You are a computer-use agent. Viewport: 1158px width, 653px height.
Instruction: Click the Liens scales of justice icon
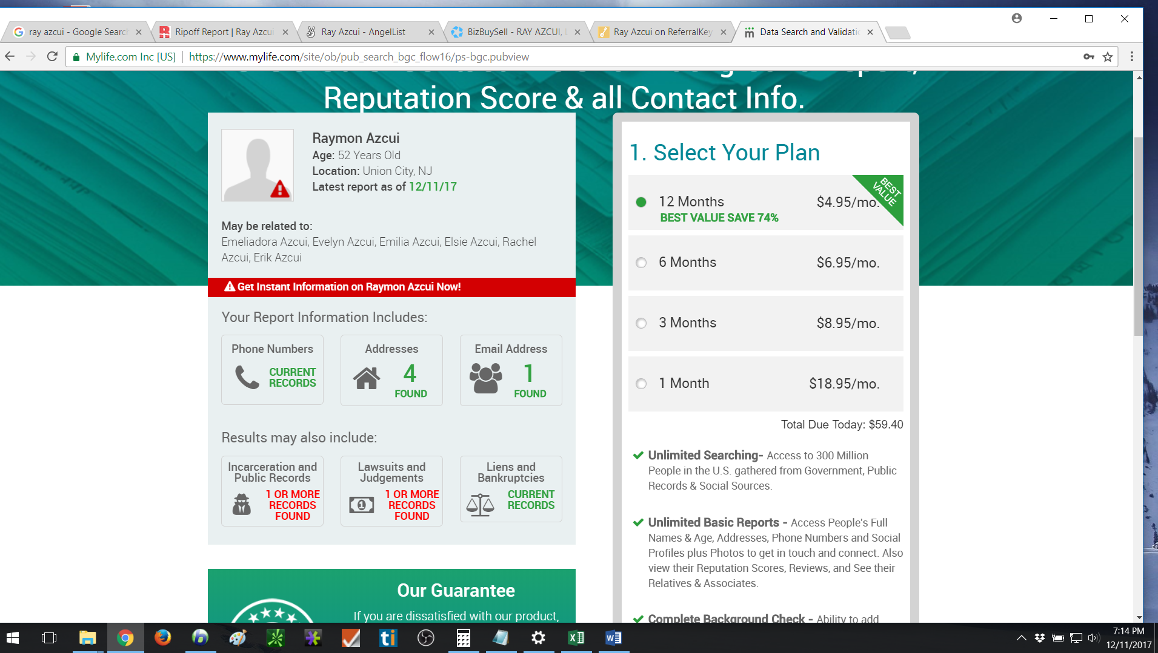481,505
